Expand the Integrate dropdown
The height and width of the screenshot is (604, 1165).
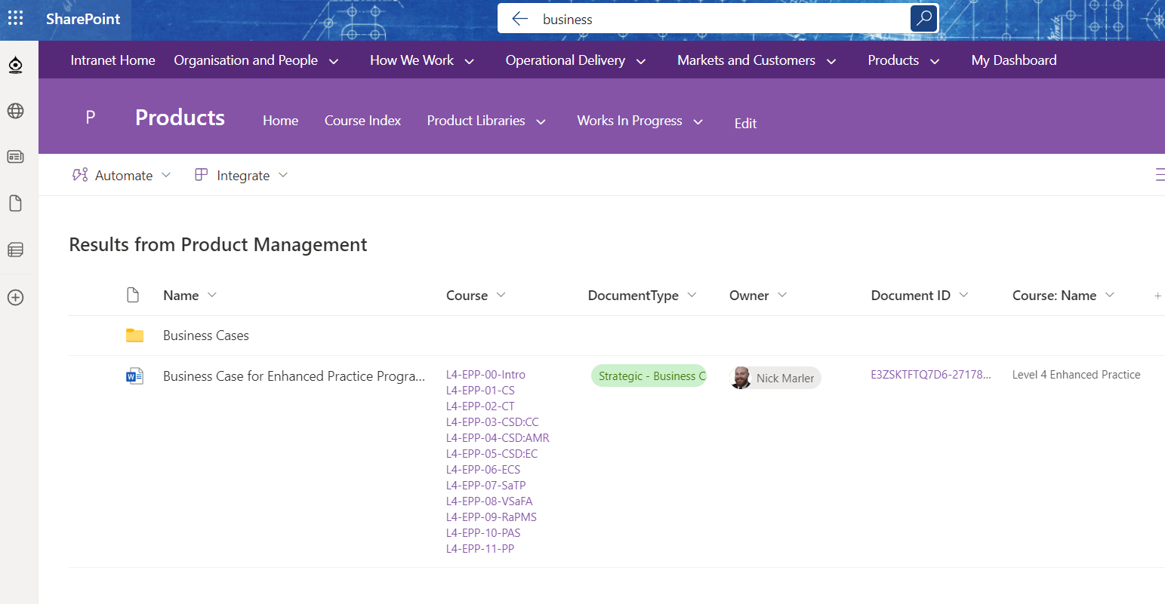242,176
